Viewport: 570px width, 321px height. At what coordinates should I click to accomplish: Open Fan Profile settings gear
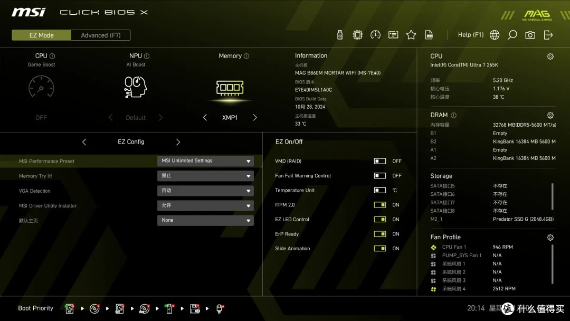[x=550, y=238]
